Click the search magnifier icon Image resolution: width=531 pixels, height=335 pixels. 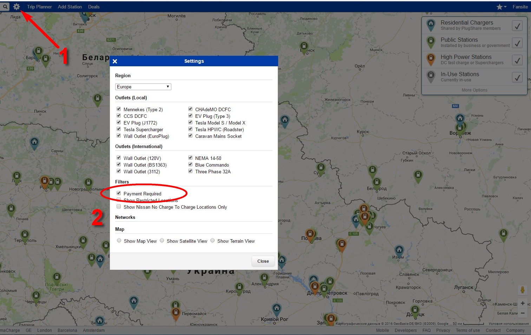[5, 7]
